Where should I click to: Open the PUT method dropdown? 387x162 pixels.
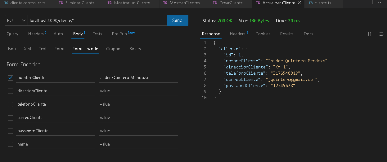pyautogui.click(x=16, y=20)
